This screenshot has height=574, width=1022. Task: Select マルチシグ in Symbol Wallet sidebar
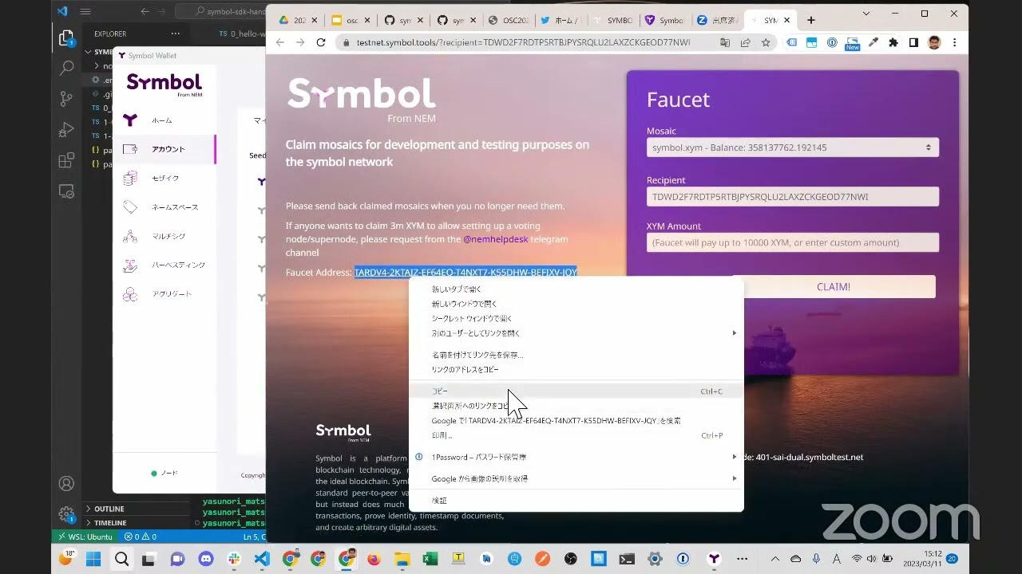[164, 236]
